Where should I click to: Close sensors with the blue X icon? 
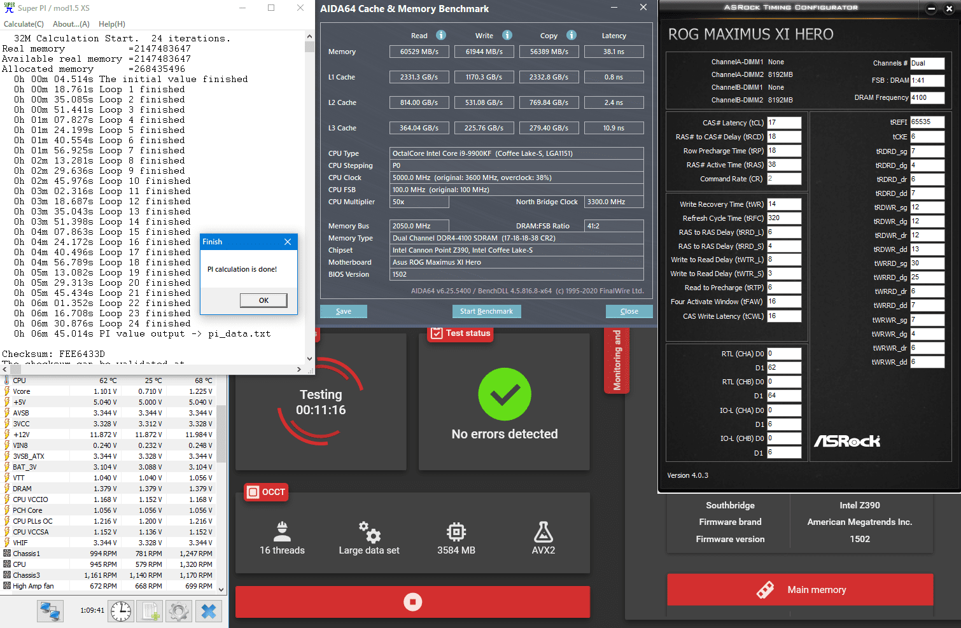[x=208, y=611]
